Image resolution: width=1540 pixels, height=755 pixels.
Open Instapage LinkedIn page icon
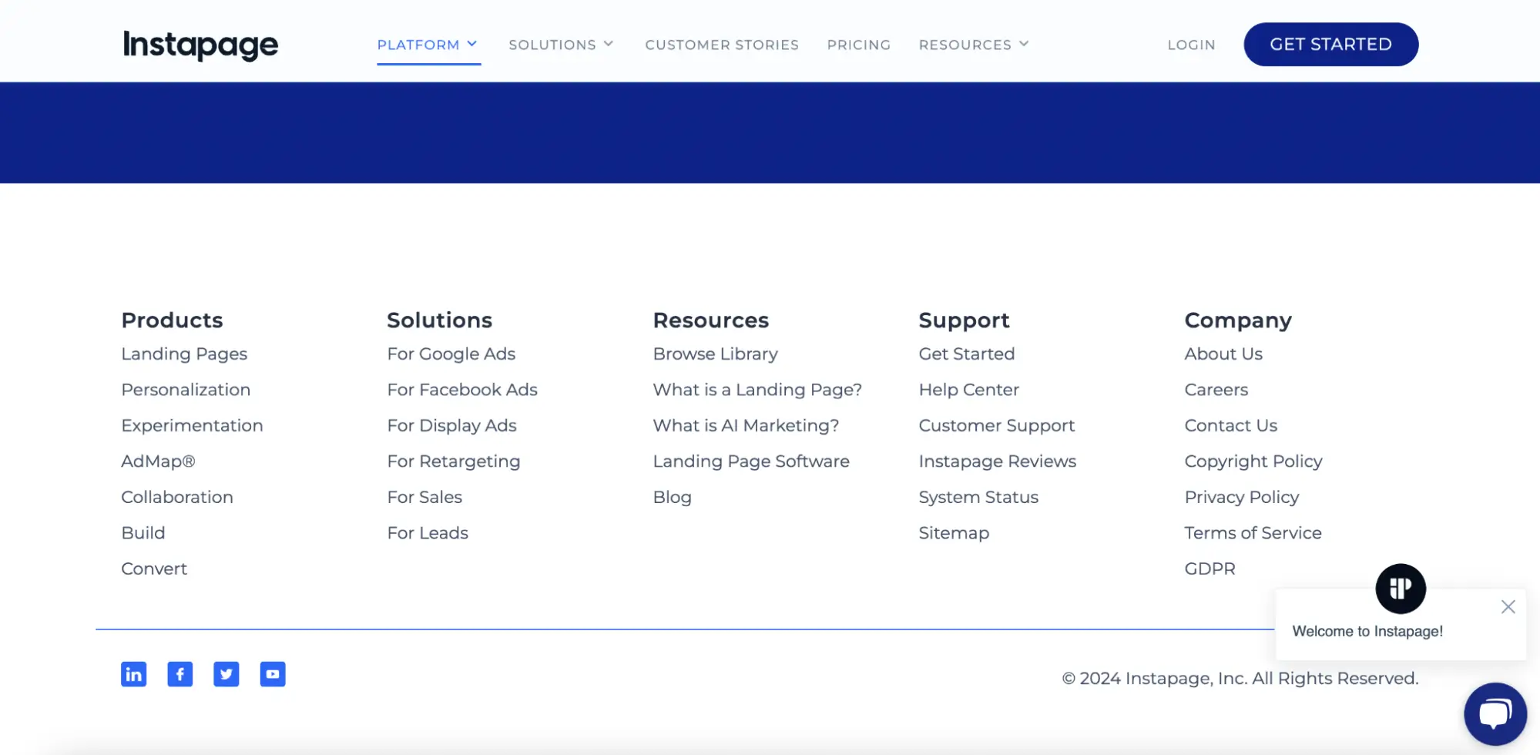[x=133, y=674]
